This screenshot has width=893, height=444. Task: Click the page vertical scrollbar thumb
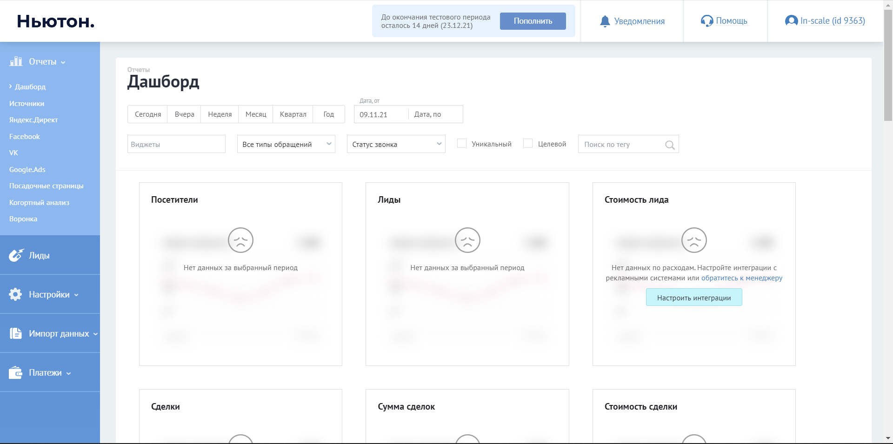click(x=888, y=65)
